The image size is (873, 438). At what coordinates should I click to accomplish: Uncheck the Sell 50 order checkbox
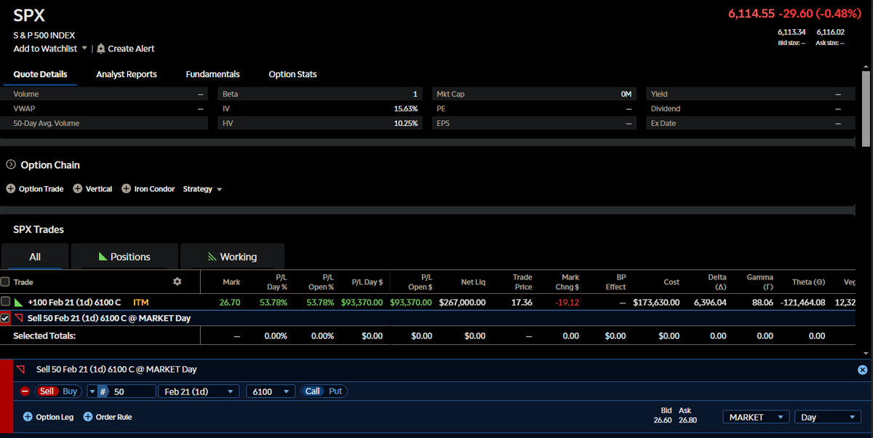(5, 319)
